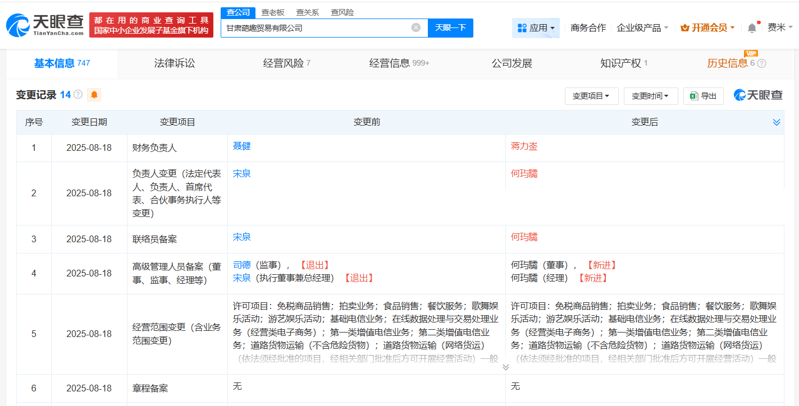Screen dimensions: 799x406
Task: Expand the 应用 dropdown menu
Action: tap(536, 27)
